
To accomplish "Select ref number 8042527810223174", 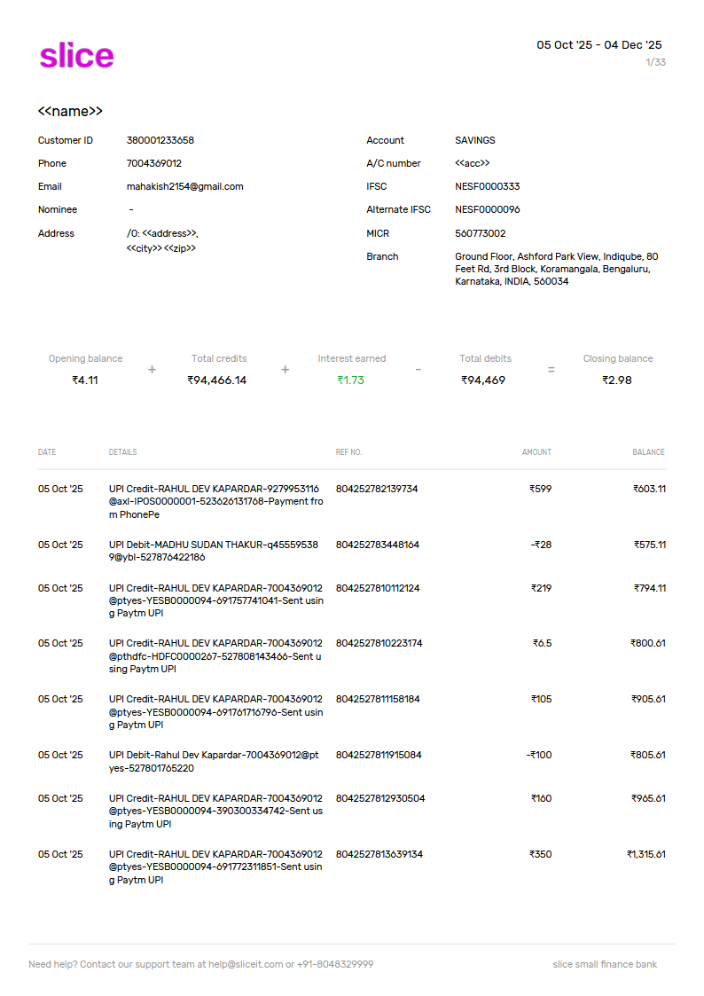I will click(x=379, y=644).
